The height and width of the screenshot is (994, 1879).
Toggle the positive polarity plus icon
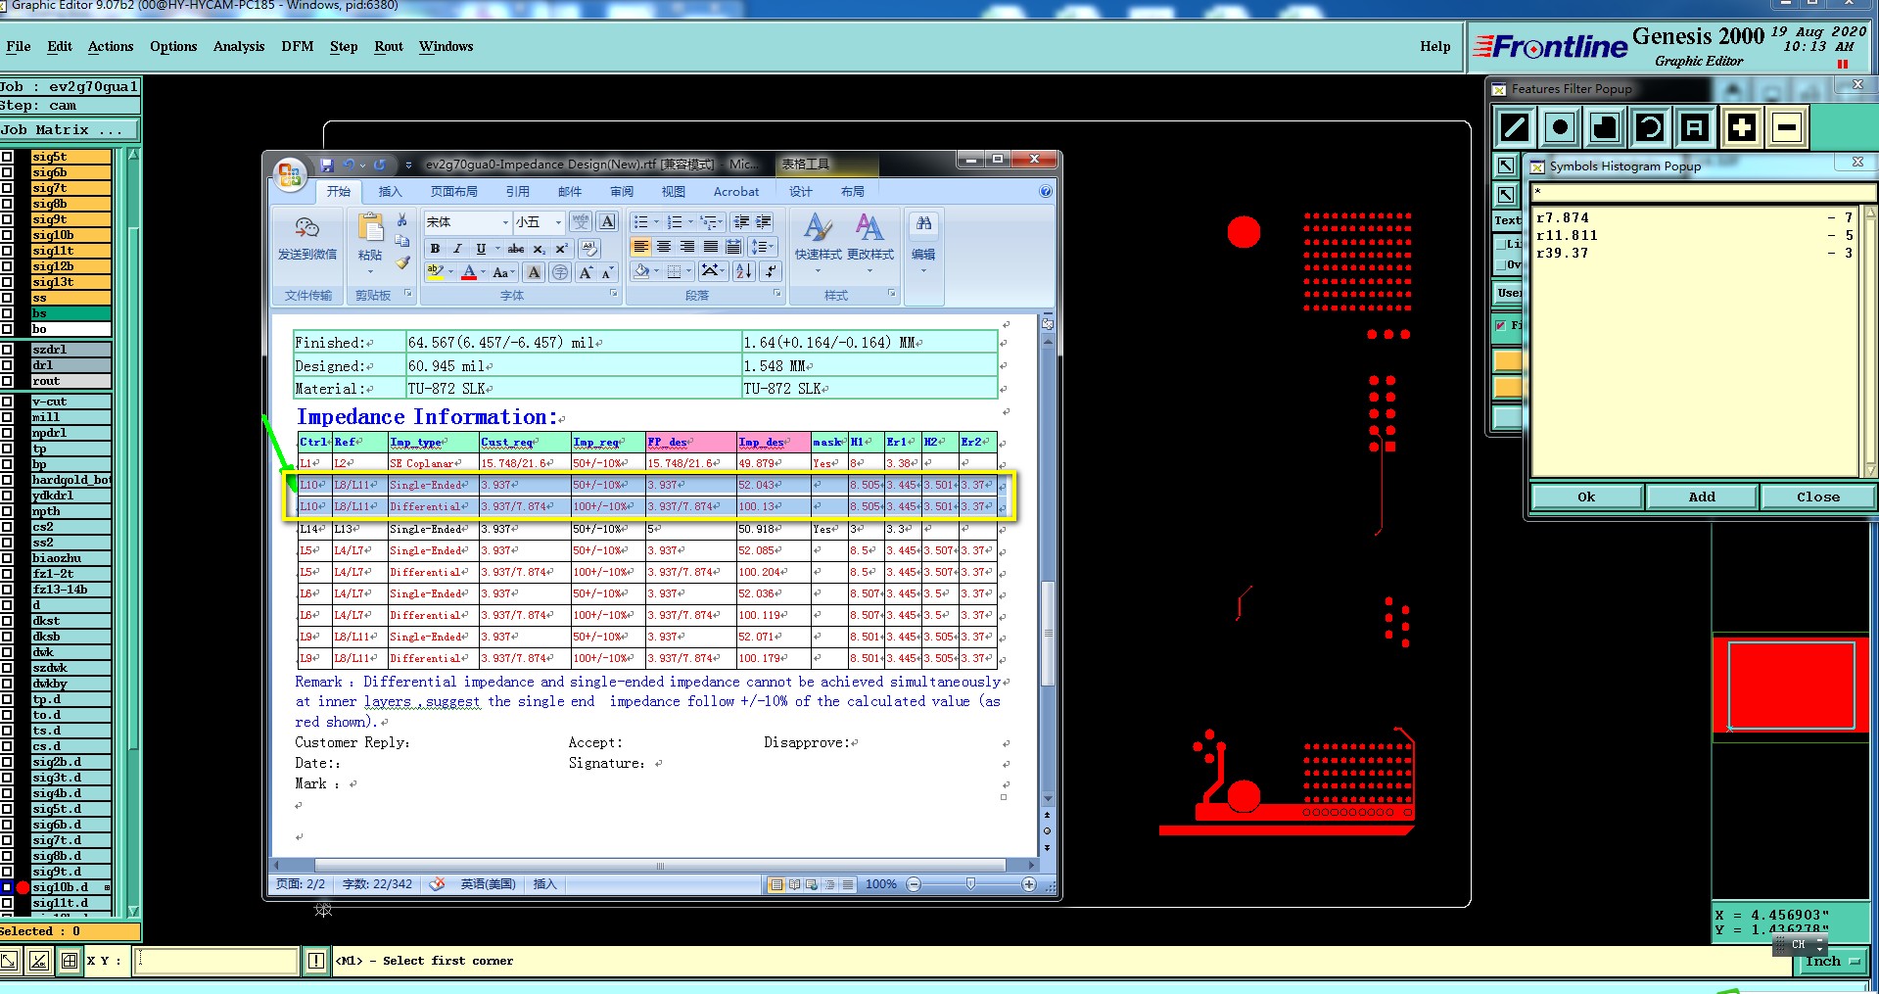coord(1741,127)
